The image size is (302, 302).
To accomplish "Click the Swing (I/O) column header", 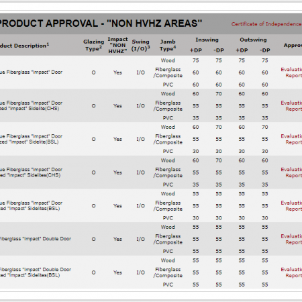I will pyautogui.click(x=140, y=45).
